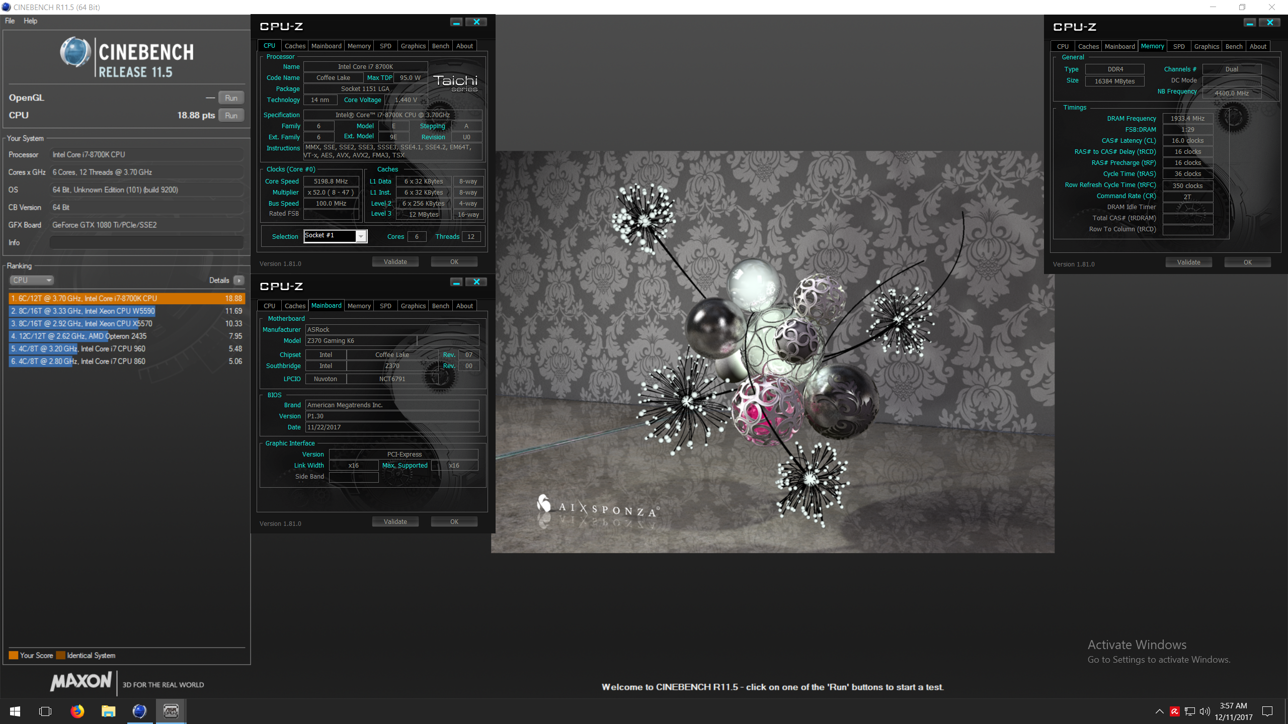Viewport: 1288px width, 724px height.
Task: Open CPU tab in Mainboard CPU-Z window
Action: tap(270, 306)
